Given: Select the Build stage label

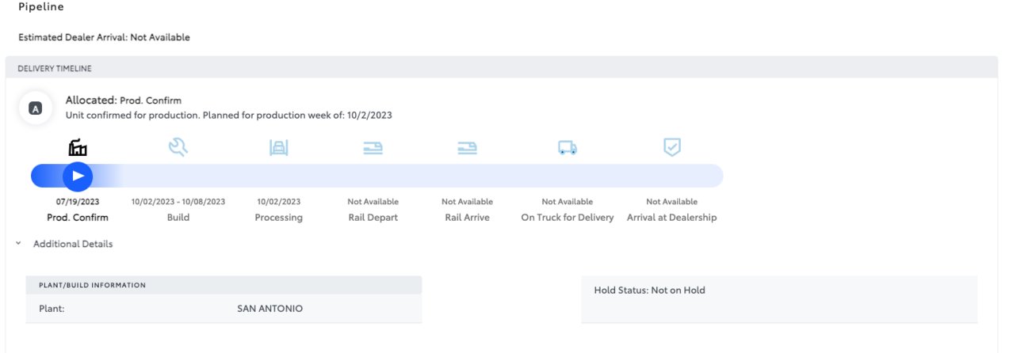Looking at the screenshot, I should (178, 217).
